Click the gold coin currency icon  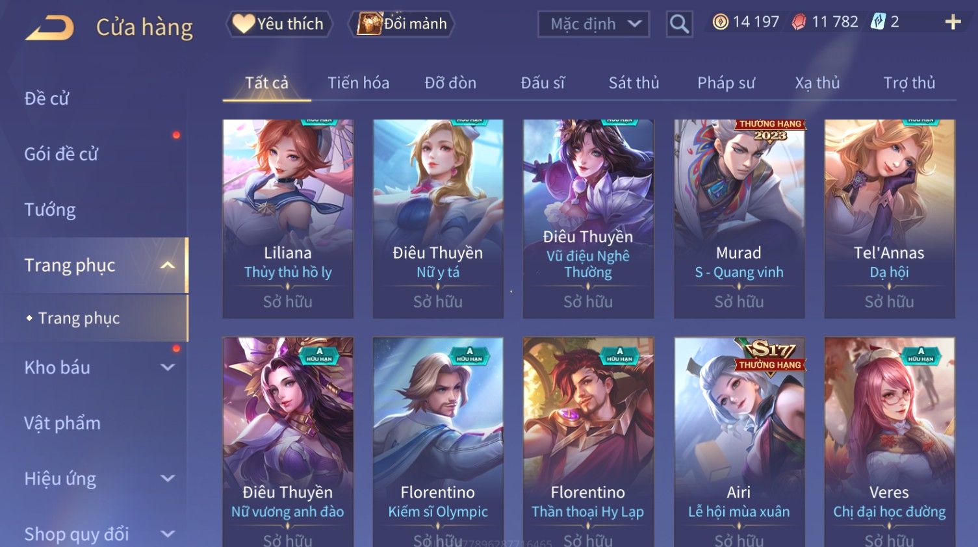(x=720, y=22)
